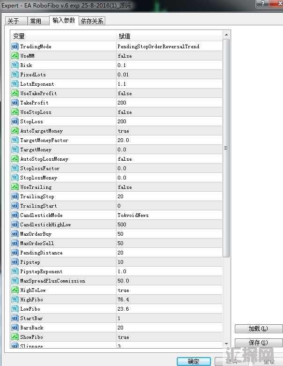The width and height of the screenshot is (283, 366).
Task: Click the double icon beside Risk
Action: pos(15,65)
